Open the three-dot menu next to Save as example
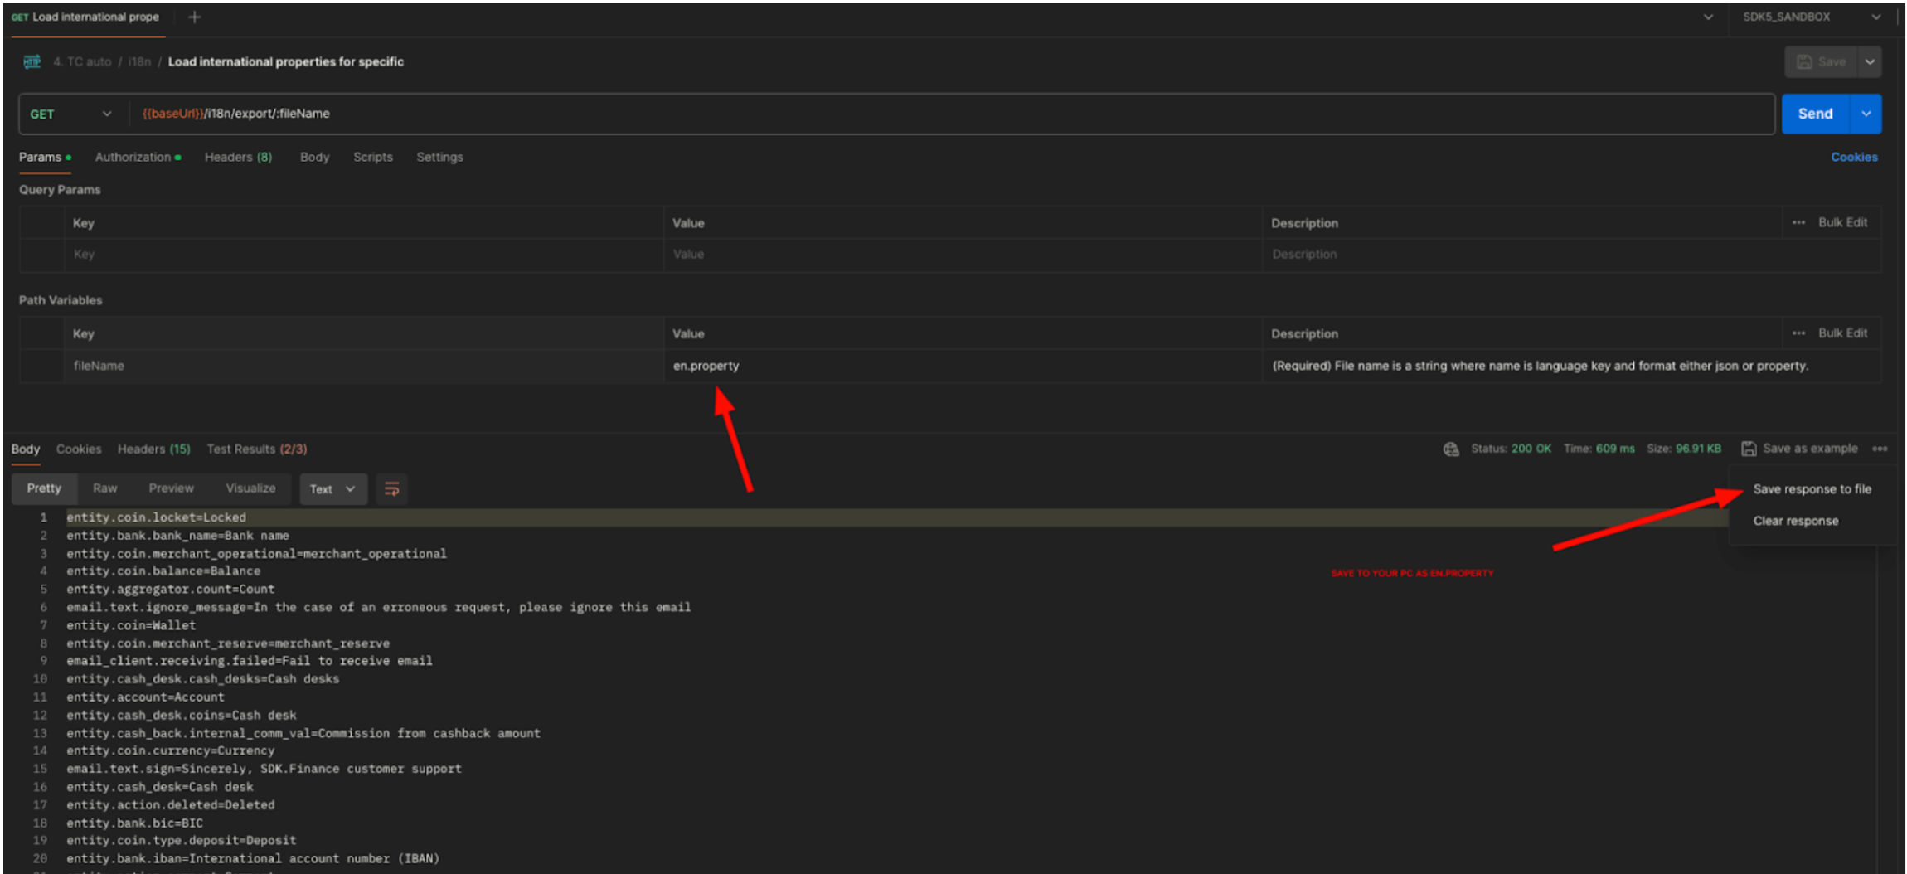This screenshot has height=874, width=1907. 1880,449
